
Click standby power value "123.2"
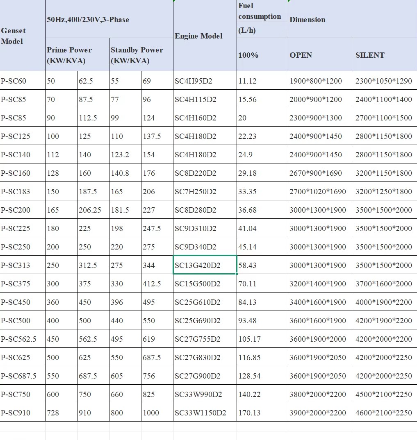coord(125,154)
